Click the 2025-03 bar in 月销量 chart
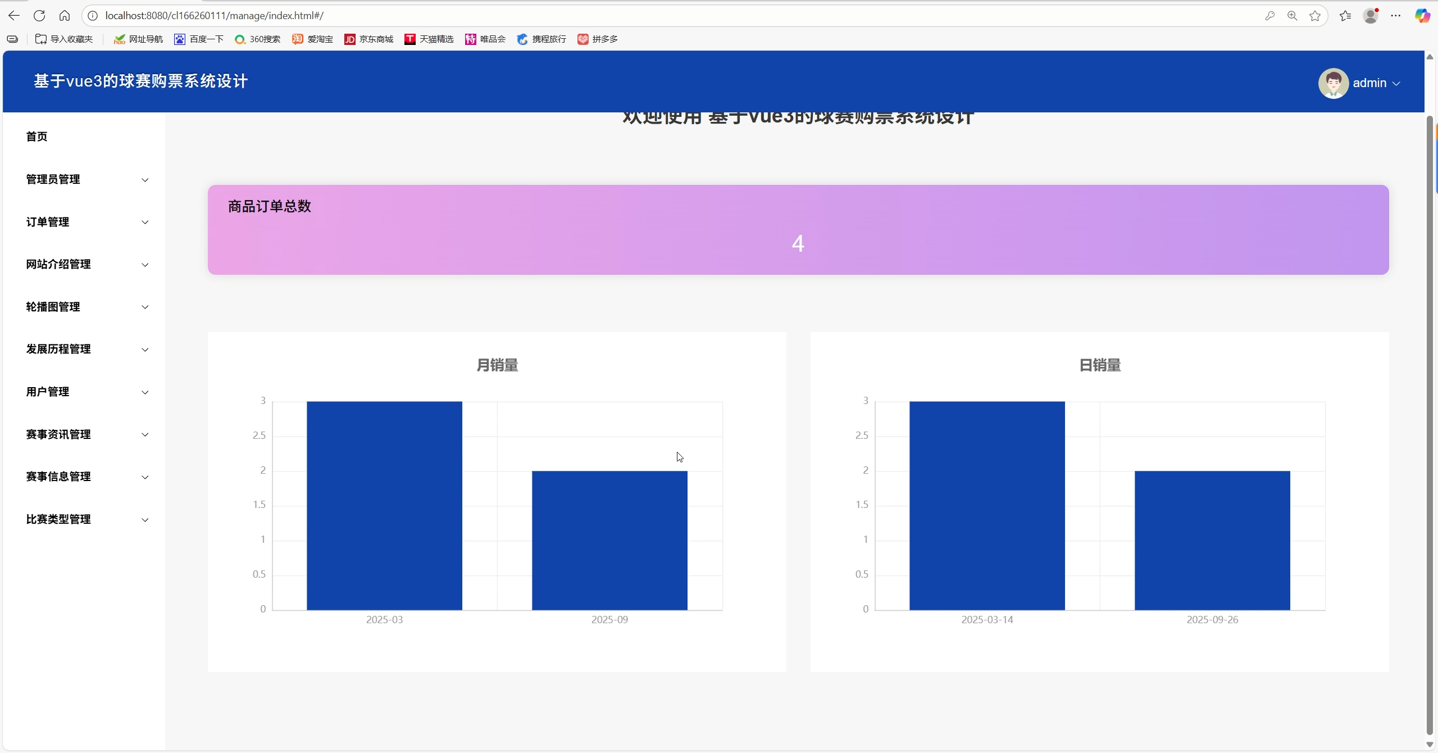Image resolution: width=1438 pixels, height=753 pixels. point(384,506)
